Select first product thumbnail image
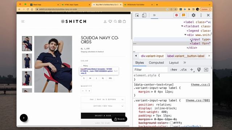The height and width of the screenshot is (130, 232). click(27, 44)
